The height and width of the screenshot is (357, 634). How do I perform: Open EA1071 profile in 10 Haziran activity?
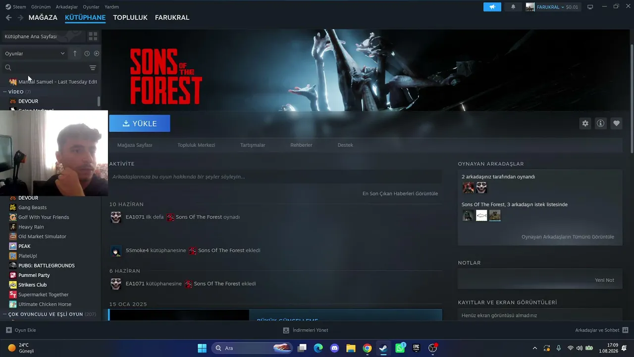(x=135, y=217)
